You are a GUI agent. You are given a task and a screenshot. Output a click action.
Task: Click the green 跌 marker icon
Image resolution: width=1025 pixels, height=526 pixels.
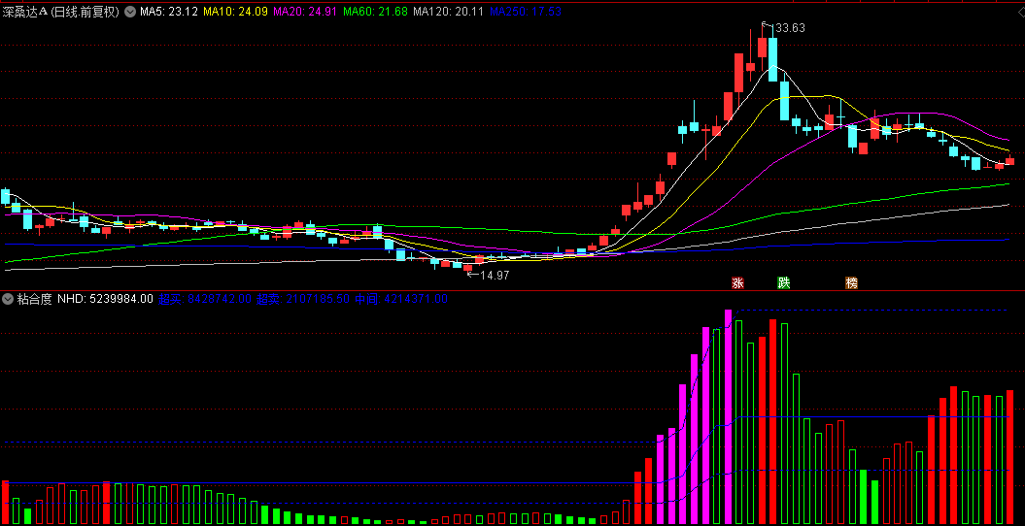point(783,282)
